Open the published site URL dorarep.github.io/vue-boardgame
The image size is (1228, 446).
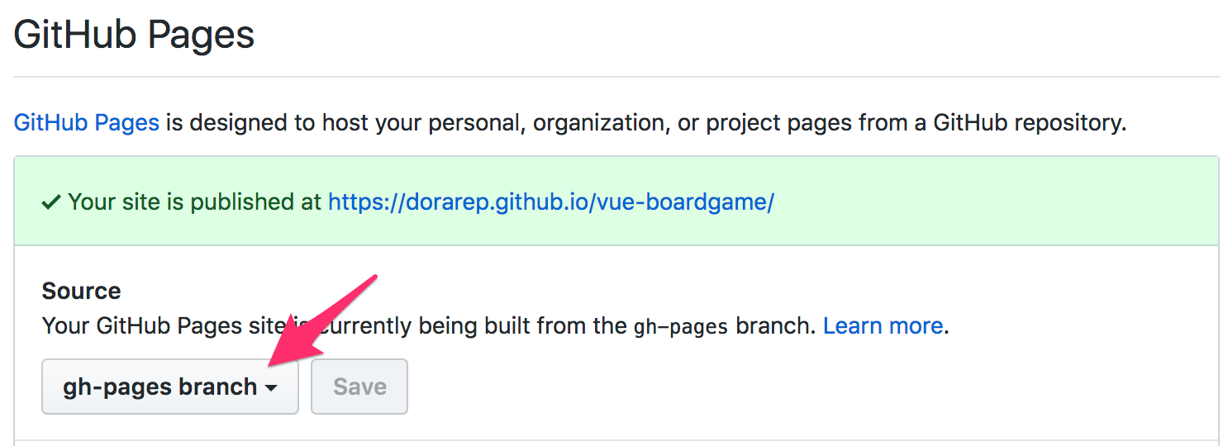tap(551, 202)
